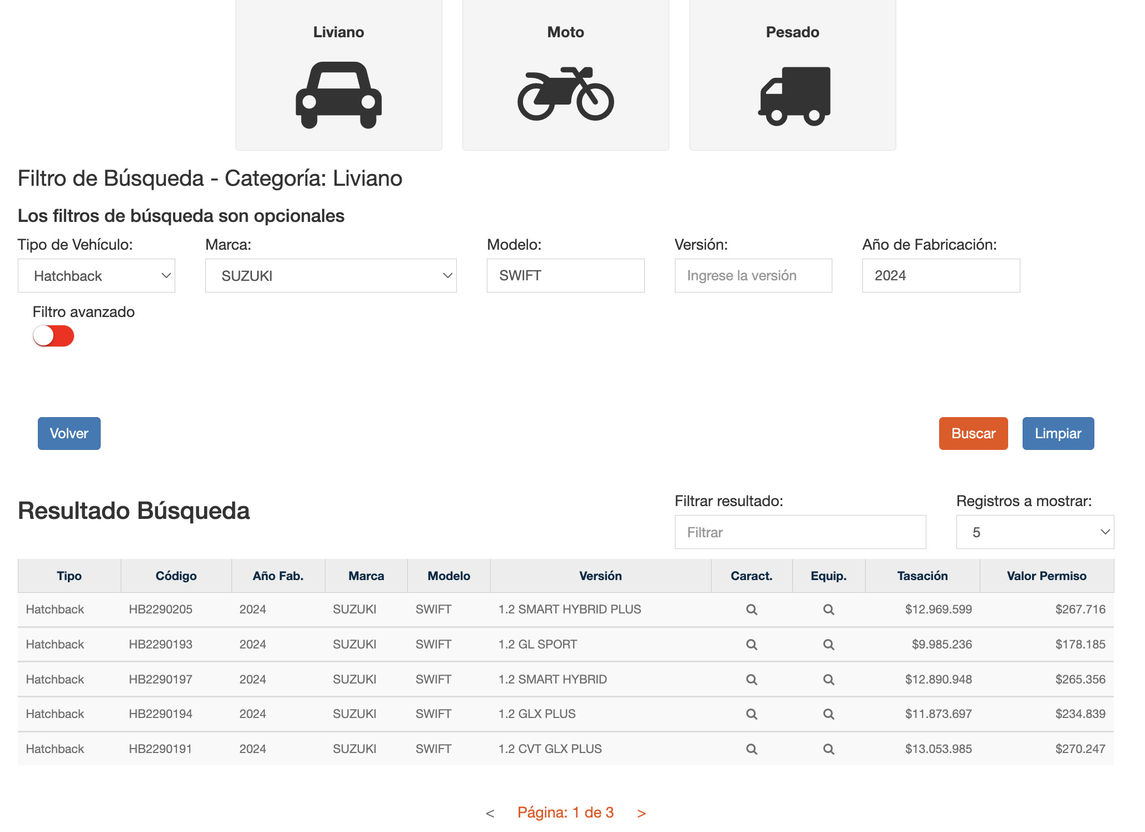
Task: Select the Liviano car category icon
Action: (x=338, y=95)
